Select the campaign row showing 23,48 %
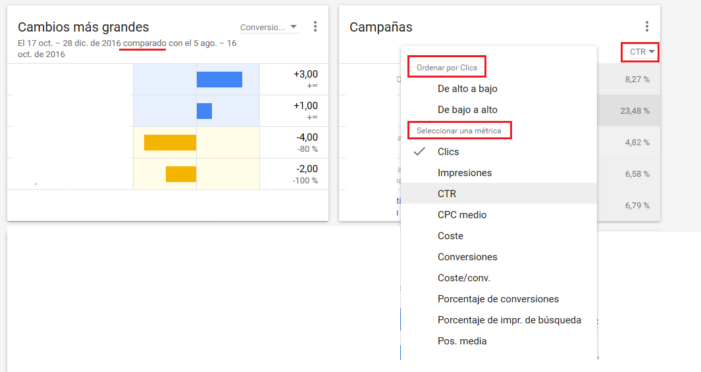The height and width of the screenshot is (372, 701). pyautogui.click(x=629, y=111)
